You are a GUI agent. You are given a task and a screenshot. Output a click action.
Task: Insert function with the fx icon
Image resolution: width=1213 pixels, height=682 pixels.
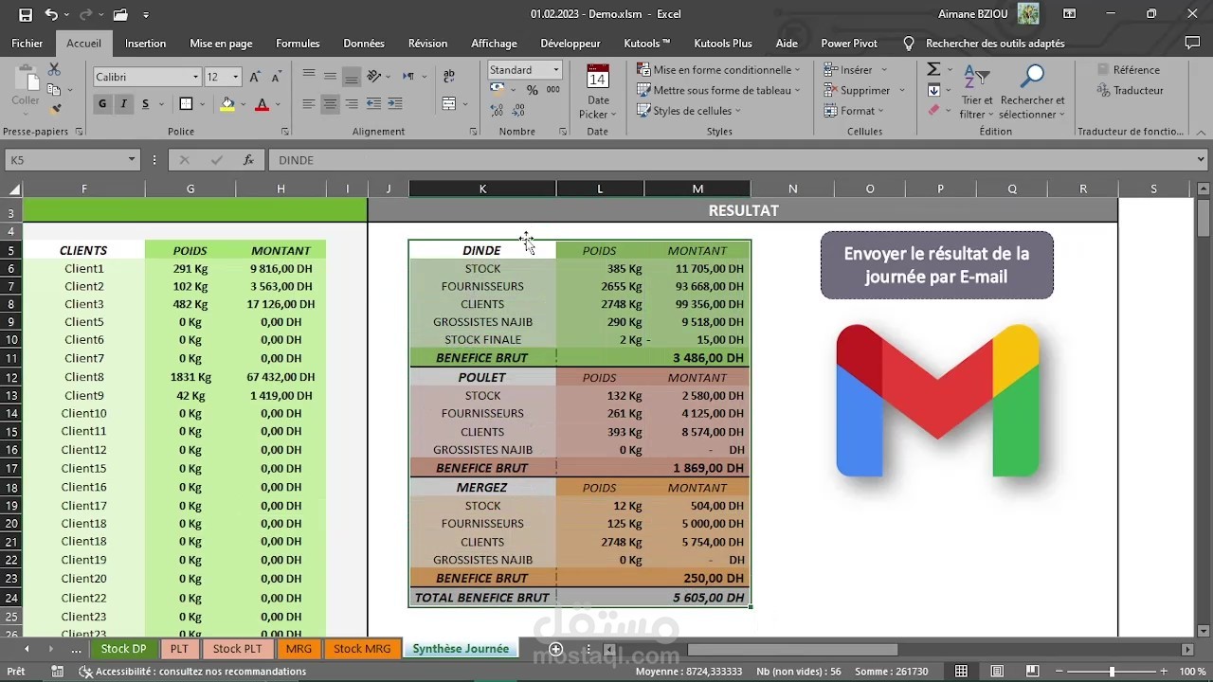click(x=248, y=160)
